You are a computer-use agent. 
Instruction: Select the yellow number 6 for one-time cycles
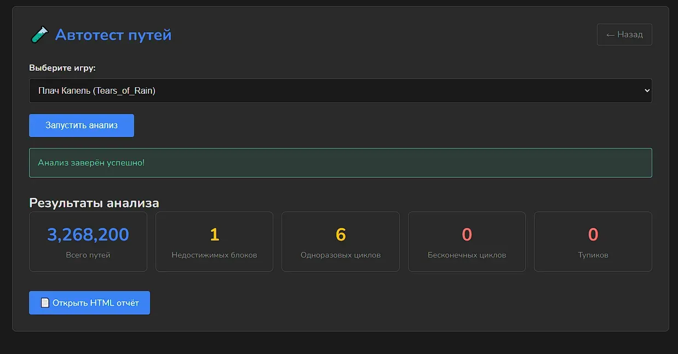341,235
